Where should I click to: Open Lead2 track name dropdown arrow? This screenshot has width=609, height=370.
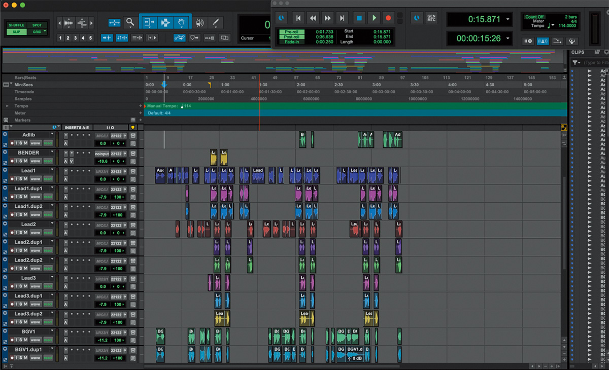pyautogui.click(x=52, y=224)
